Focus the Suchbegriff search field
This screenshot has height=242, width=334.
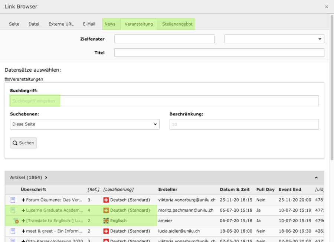(x=164, y=101)
